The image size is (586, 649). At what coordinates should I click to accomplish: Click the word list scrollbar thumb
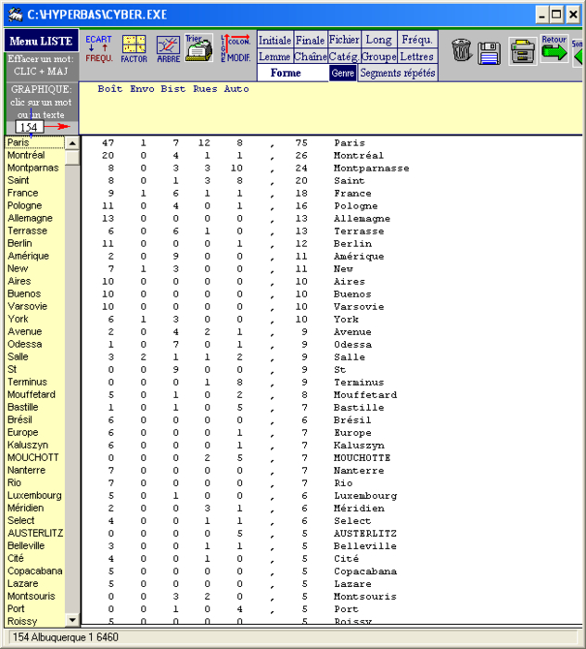tap(72, 158)
